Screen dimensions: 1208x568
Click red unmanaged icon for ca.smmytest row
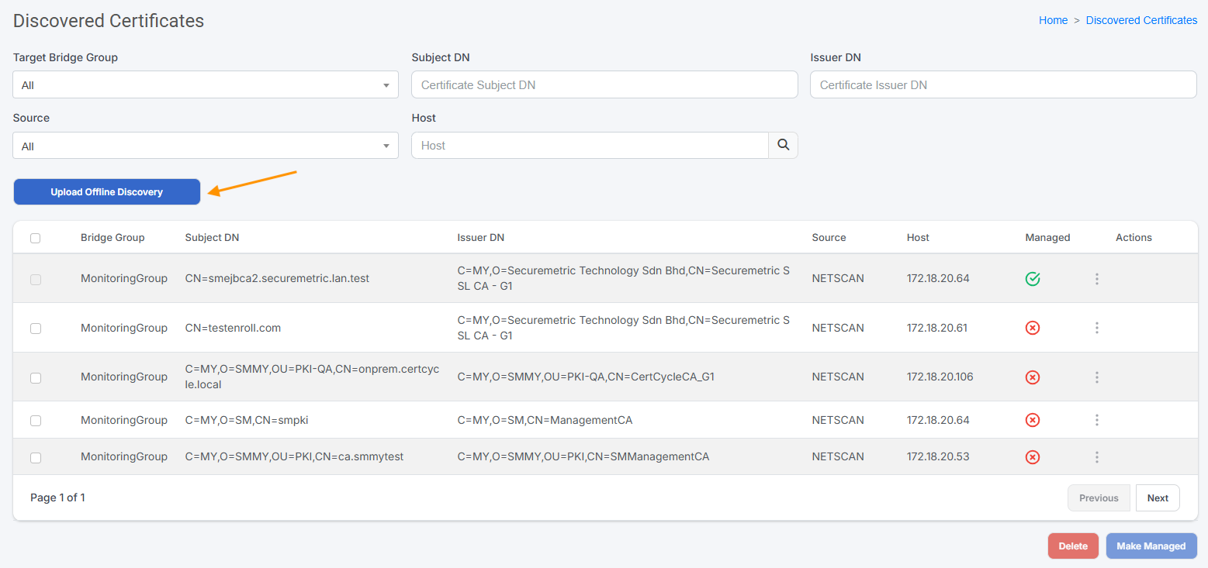tap(1033, 457)
